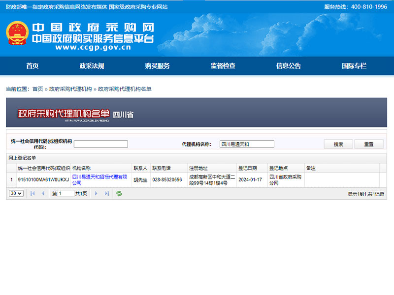Click the 重置 reset button
This screenshot has height=295, width=394.
coord(369,144)
